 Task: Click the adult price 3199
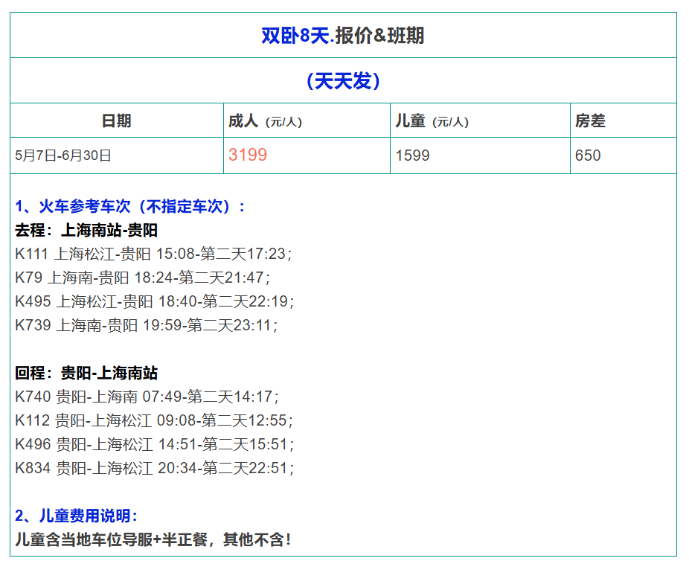tap(247, 155)
